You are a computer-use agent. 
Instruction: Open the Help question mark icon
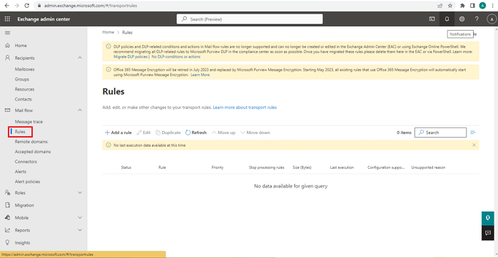[477, 19]
